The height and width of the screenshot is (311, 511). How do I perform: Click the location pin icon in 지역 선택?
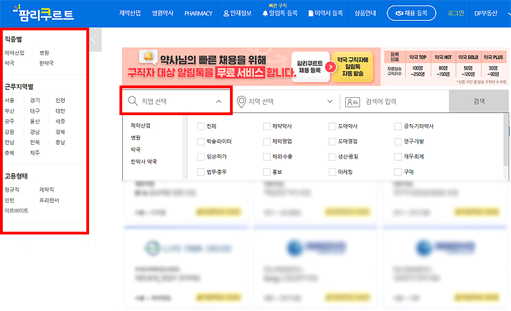point(241,102)
